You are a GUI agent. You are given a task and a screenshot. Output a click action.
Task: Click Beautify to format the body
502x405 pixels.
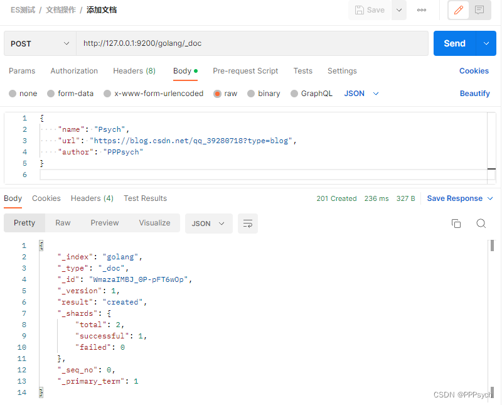474,94
